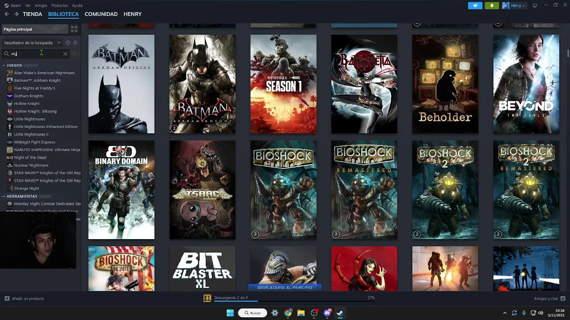
Task: Click the Página principal button
Action: coord(34,29)
